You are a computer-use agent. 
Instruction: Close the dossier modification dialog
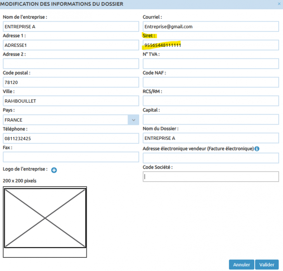click(x=279, y=4)
